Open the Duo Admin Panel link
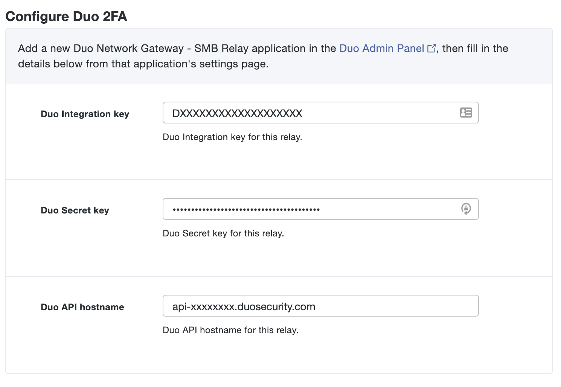Screen dimensions: 561x387 pyautogui.click(x=381, y=48)
